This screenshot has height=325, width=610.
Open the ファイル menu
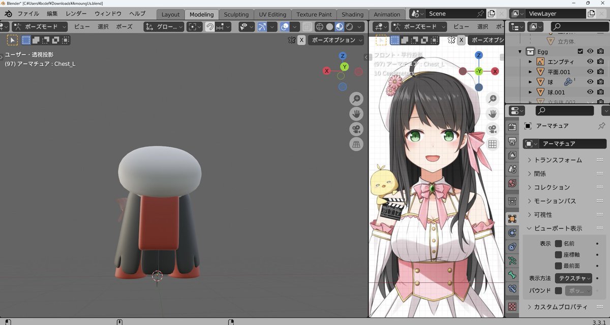pos(28,14)
